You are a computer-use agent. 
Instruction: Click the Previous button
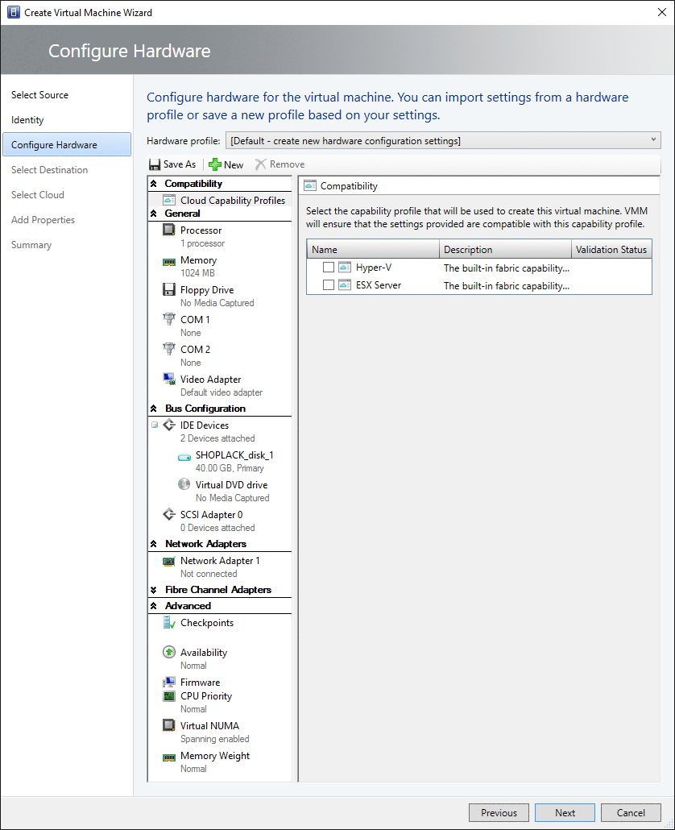coord(499,812)
